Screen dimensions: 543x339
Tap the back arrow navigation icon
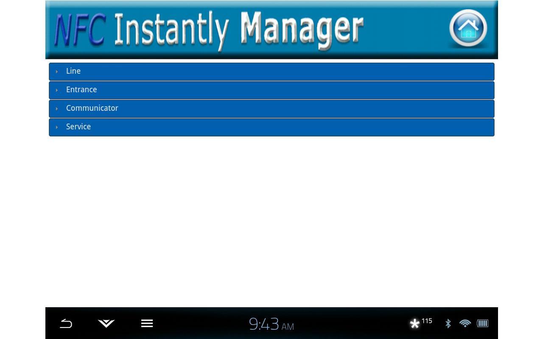[66, 323]
